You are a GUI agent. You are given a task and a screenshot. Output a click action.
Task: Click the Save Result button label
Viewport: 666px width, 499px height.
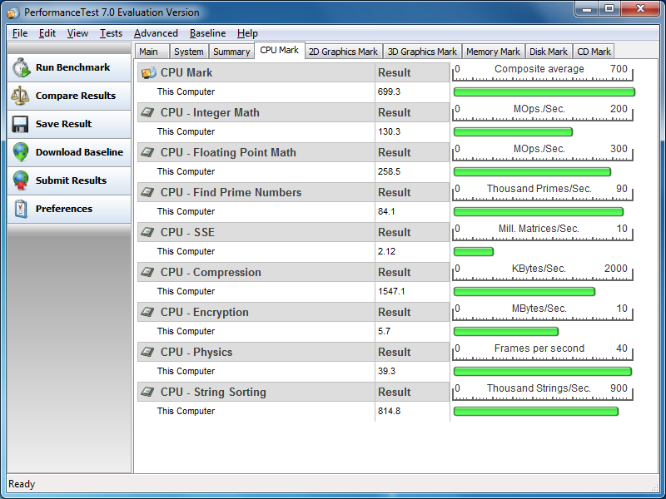64,124
